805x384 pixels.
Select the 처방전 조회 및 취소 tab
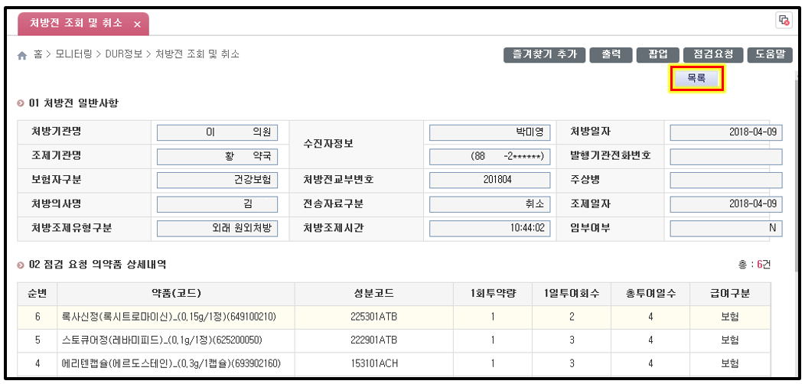tap(76, 24)
